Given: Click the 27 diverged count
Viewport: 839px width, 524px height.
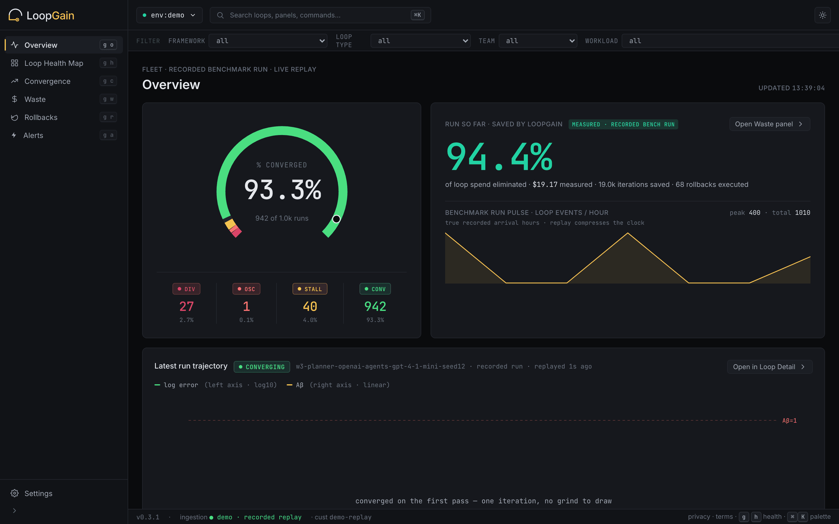Looking at the screenshot, I should click(186, 306).
